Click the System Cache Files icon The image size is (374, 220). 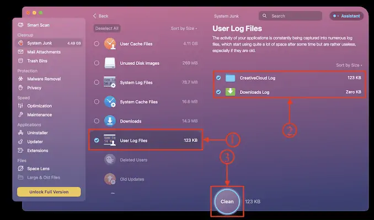pyautogui.click(x=110, y=102)
